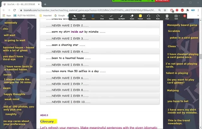Open a new browser tab
This screenshot has height=129, width=202.
point(45,4)
